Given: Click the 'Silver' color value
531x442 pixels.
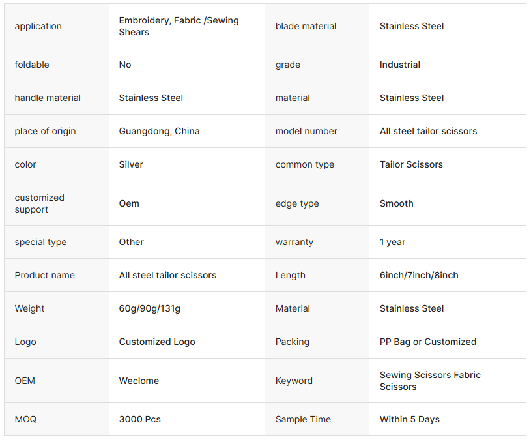Looking at the screenshot, I should point(131,164).
